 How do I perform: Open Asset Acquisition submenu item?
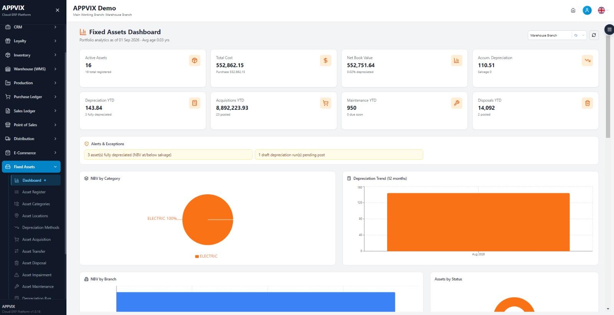[x=36, y=239]
